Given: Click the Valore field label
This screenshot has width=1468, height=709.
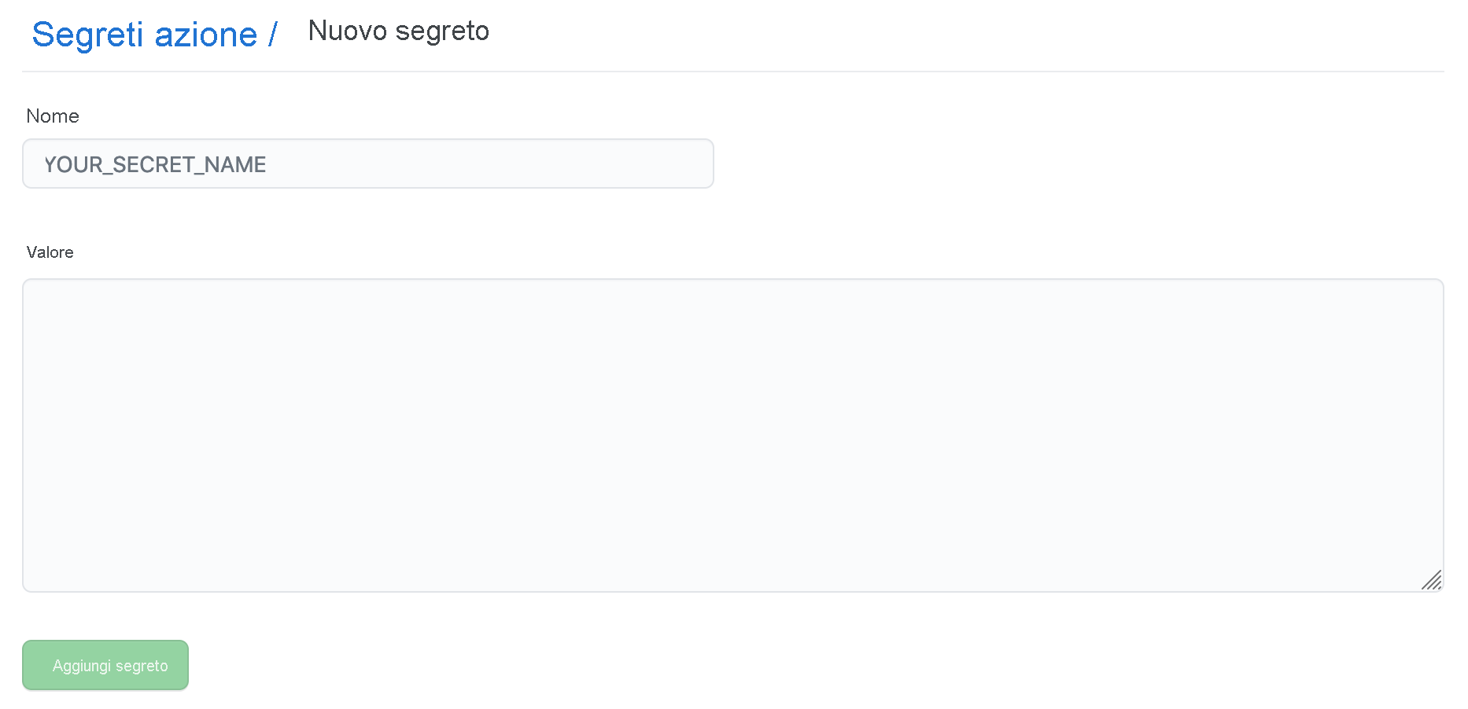Looking at the screenshot, I should [x=50, y=252].
